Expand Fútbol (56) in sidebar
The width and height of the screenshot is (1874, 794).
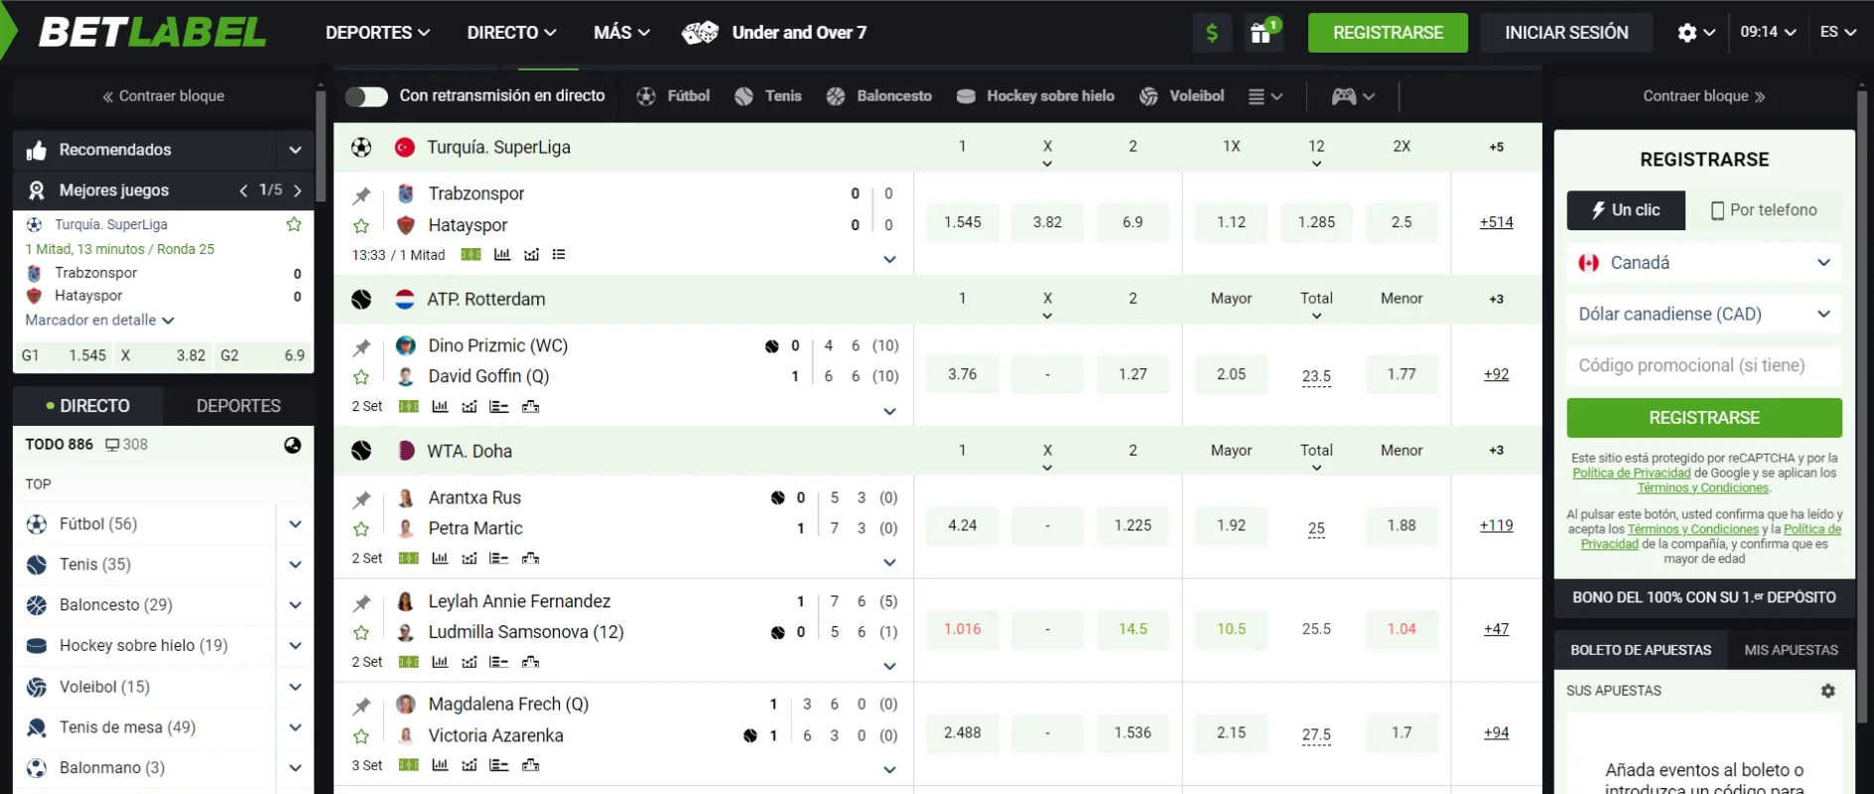pyautogui.click(x=295, y=524)
